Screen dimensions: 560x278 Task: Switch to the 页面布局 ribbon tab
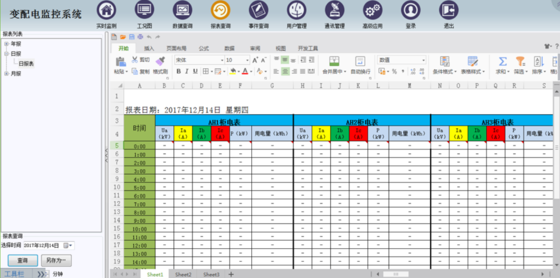tap(176, 48)
